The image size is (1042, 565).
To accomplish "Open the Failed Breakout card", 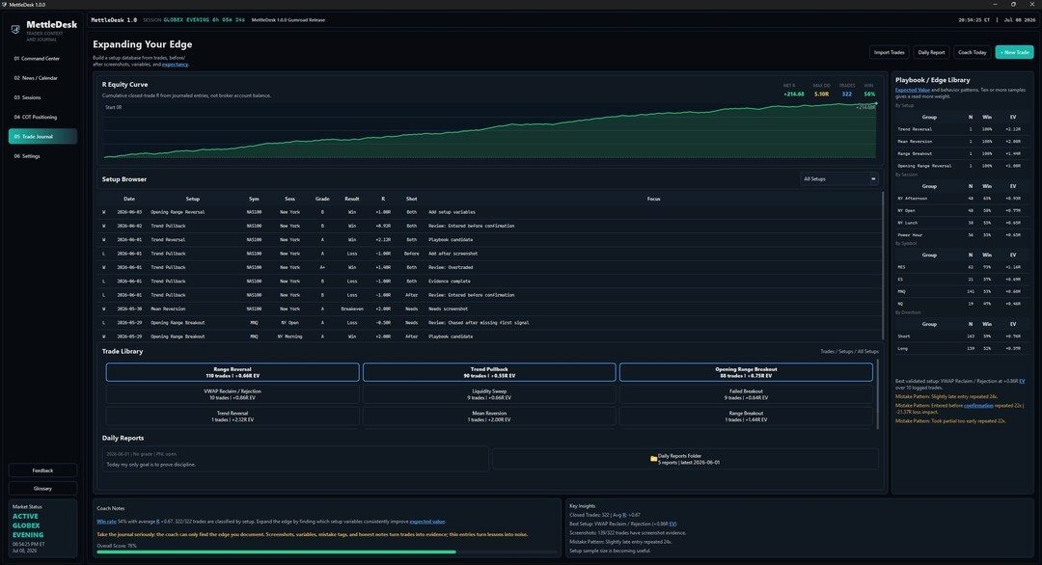I will [x=746, y=394].
